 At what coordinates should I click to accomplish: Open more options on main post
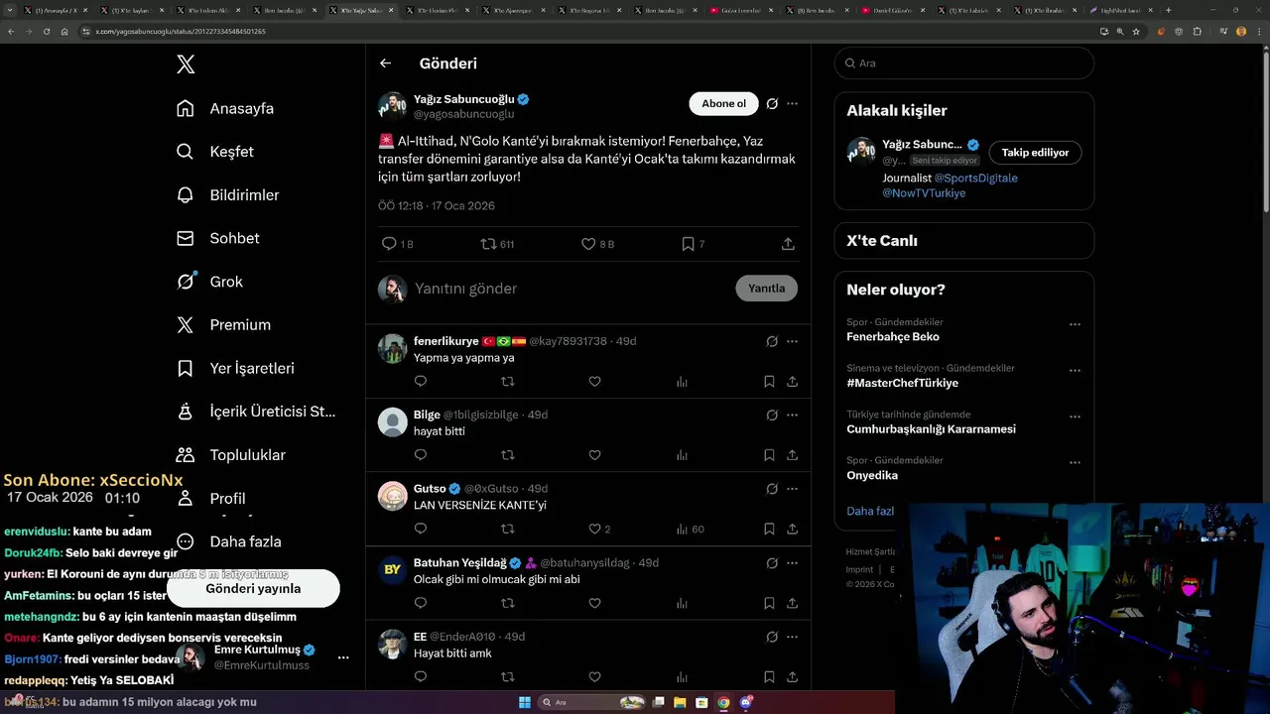792,103
